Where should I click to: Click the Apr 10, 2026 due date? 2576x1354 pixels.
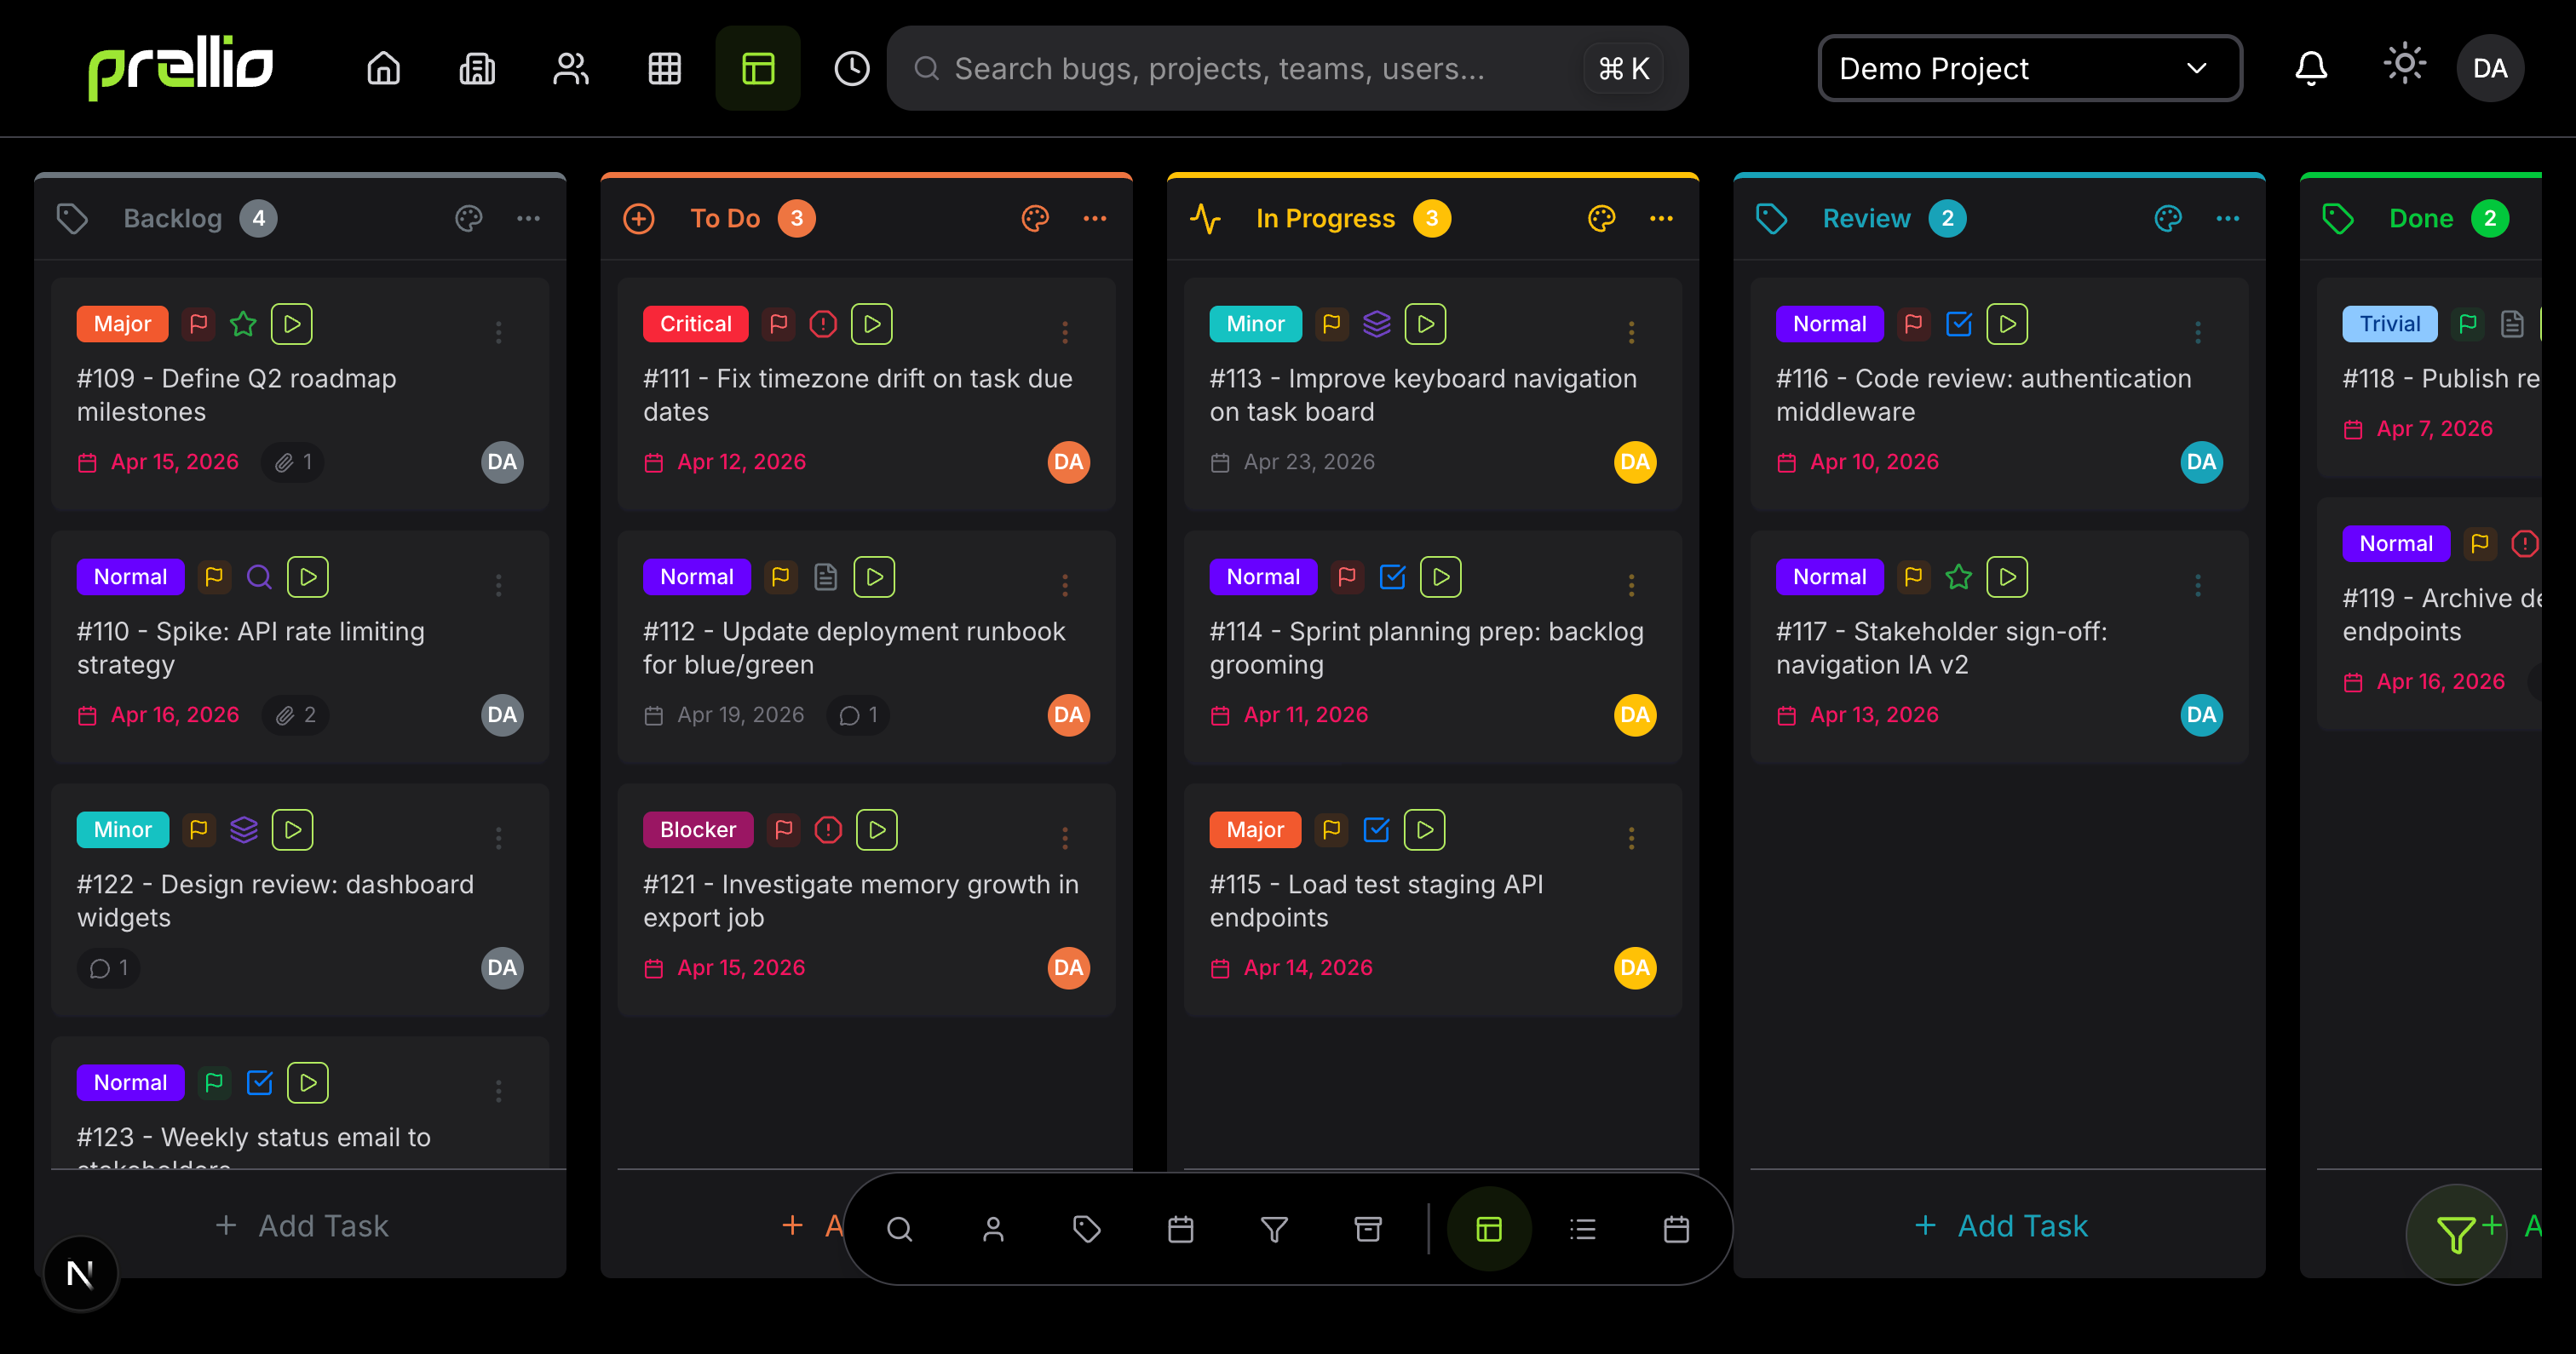pos(1873,462)
